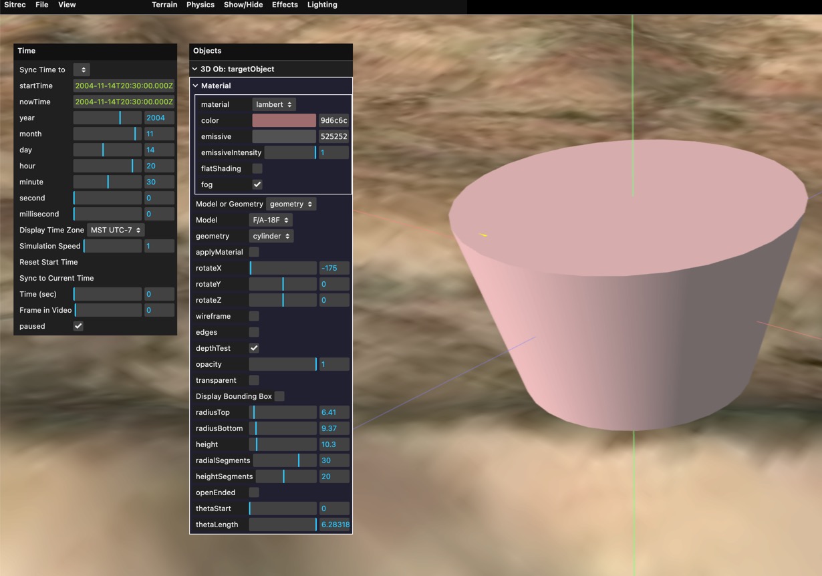The image size is (822, 576).
Task: Open the geometry dropdown showing cylinder
Action: pos(272,236)
